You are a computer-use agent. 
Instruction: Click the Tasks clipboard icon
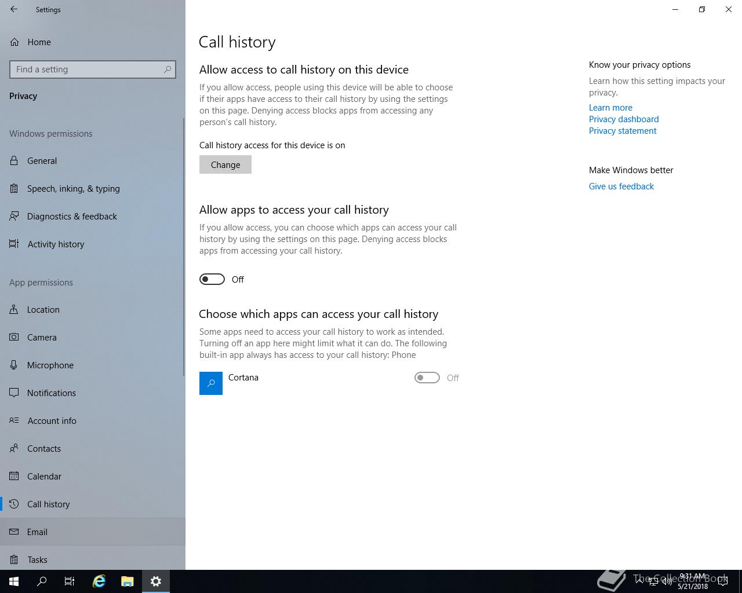14,559
